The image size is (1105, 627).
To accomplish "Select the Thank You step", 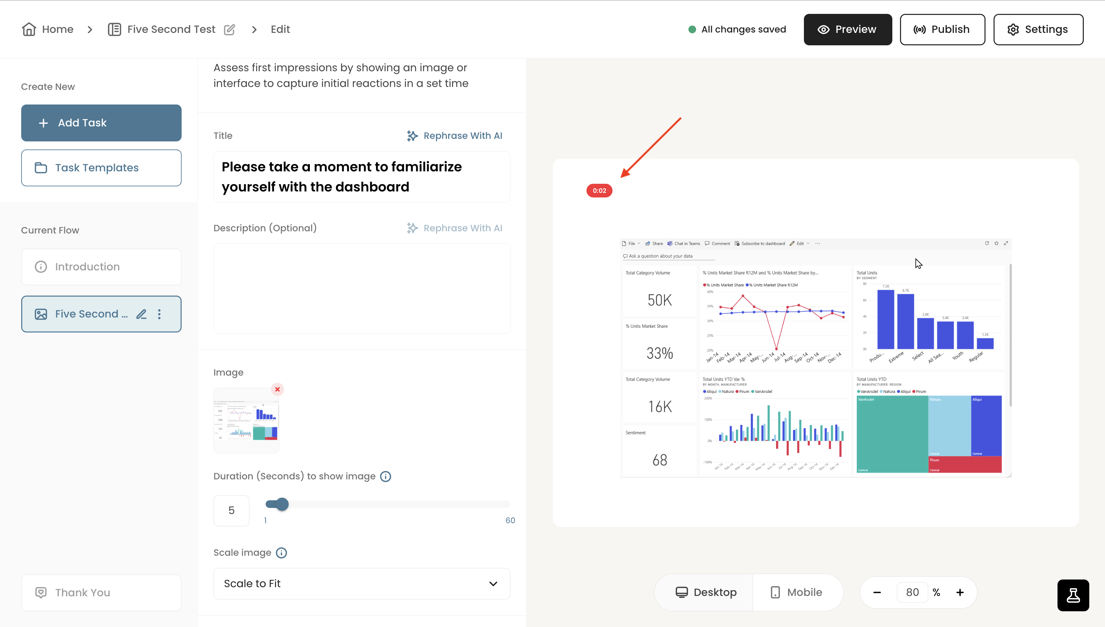I will 101,593.
